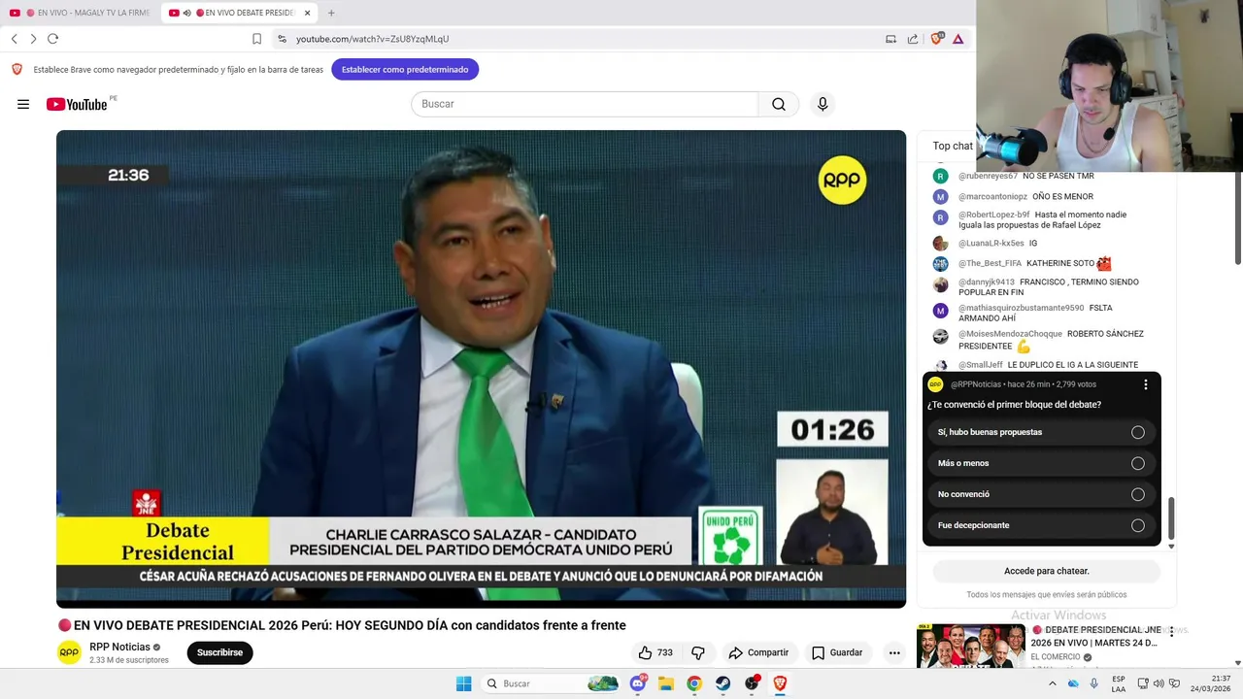Select poll option "Sí, hubo buenas propuestas"
Screen dimensions: 1243x699
pyautogui.click(x=1041, y=432)
